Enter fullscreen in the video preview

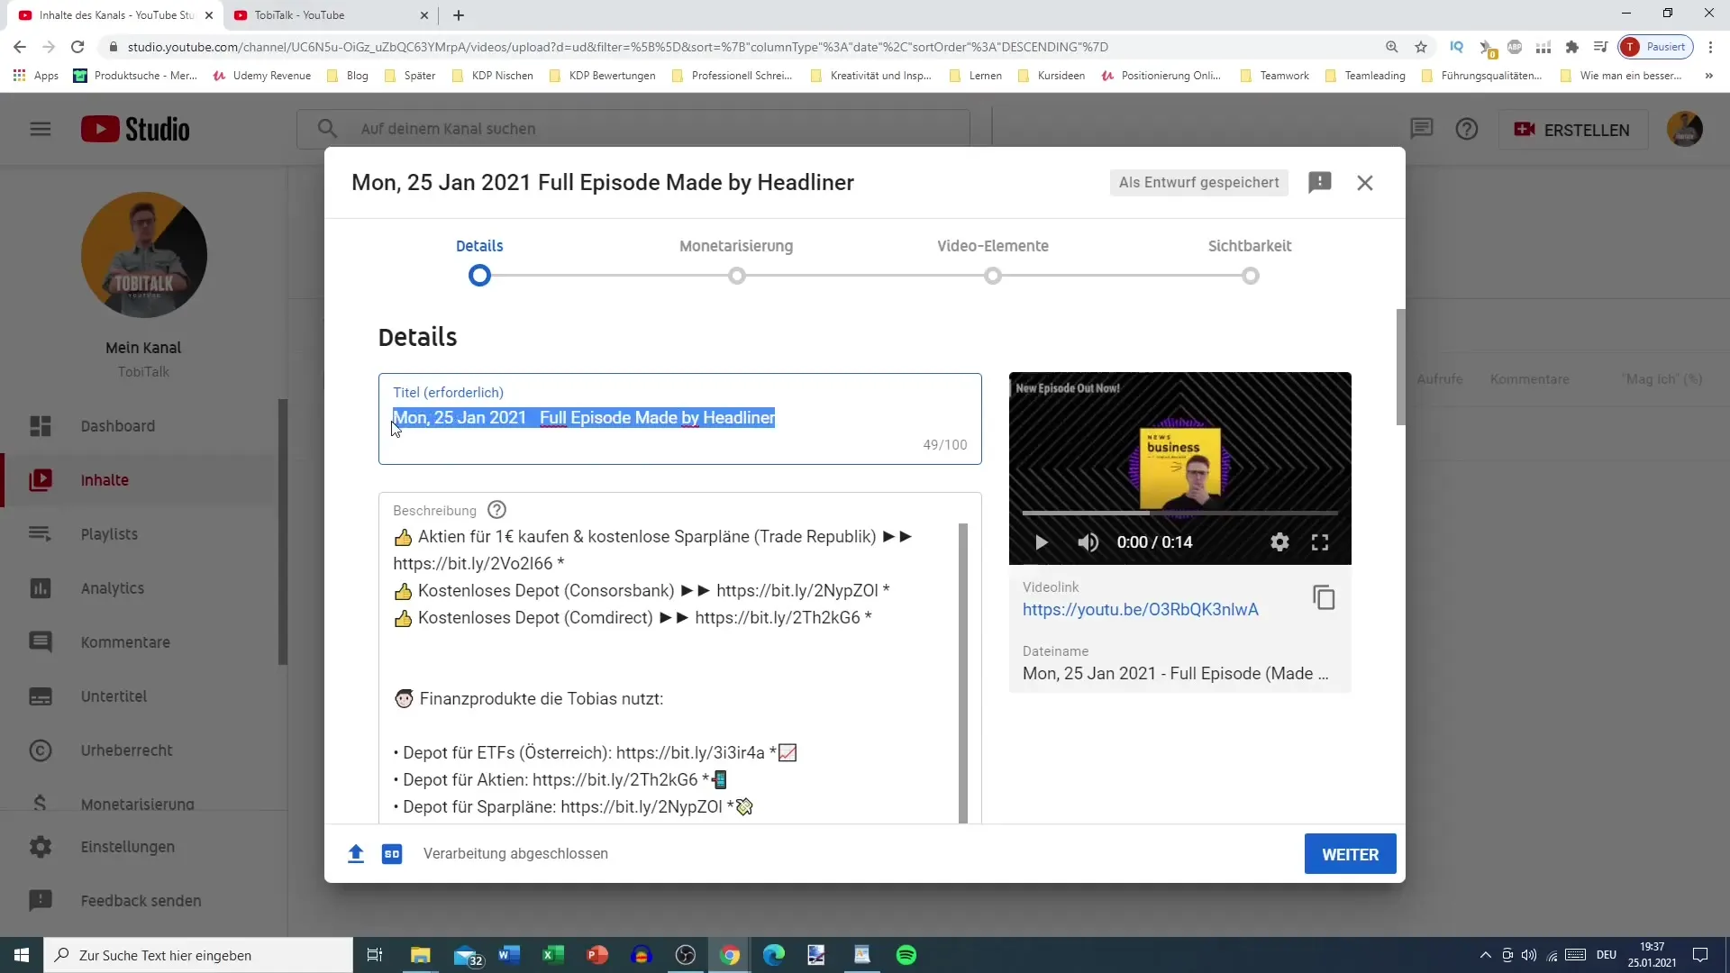tap(1320, 542)
